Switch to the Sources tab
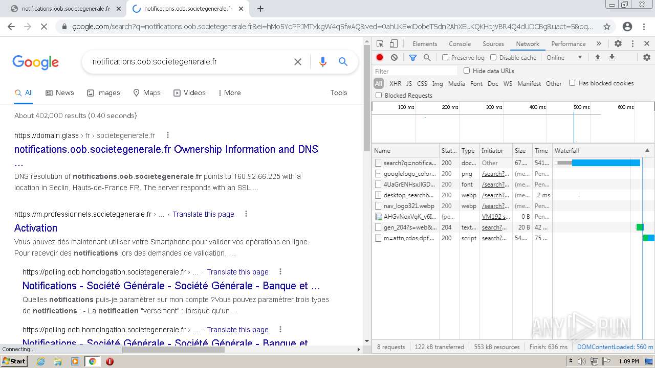The width and height of the screenshot is (655, 368). (x=493, y=44)
